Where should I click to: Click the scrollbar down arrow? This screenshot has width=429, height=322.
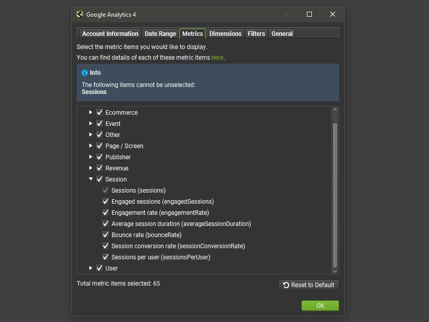pyautogui.click(x=335, y=271)
